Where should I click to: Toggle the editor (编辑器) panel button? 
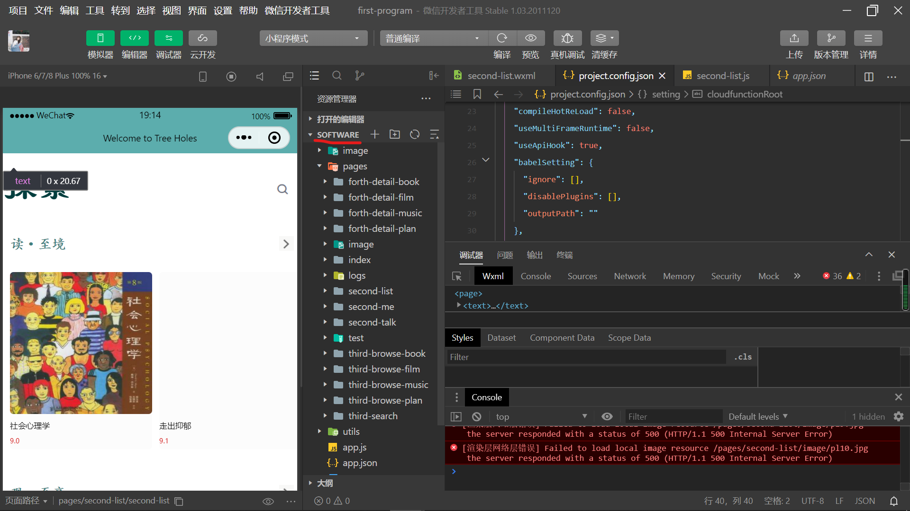[135, 38]
